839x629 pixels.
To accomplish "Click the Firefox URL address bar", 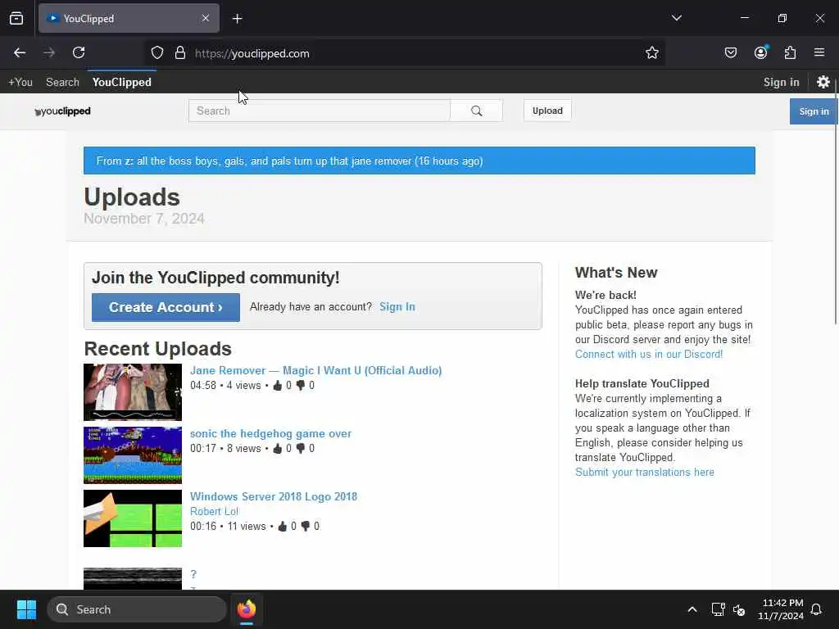I will click(x=406, y=53).
